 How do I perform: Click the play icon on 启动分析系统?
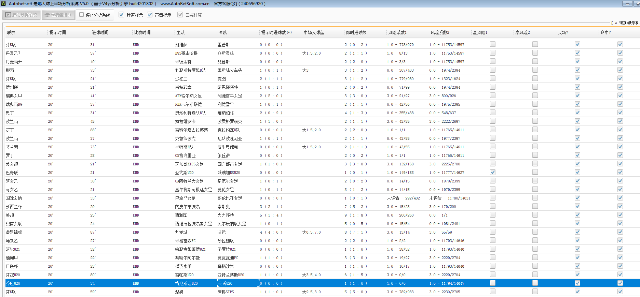pyautogui.click(x=9, y=15)
